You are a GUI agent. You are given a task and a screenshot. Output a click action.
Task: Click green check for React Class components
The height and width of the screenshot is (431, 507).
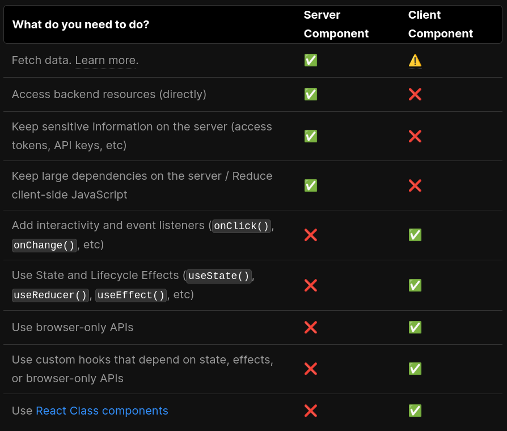point(415,411)
